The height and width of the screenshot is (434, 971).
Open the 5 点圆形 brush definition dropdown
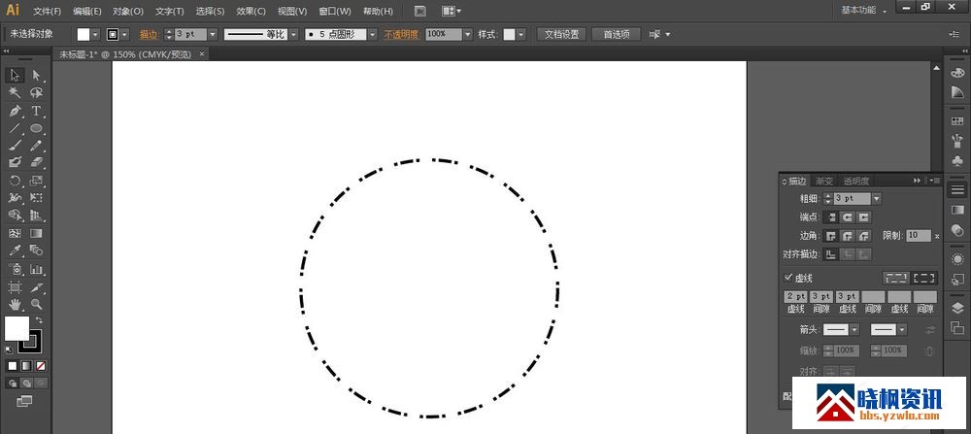pos(372,35)
